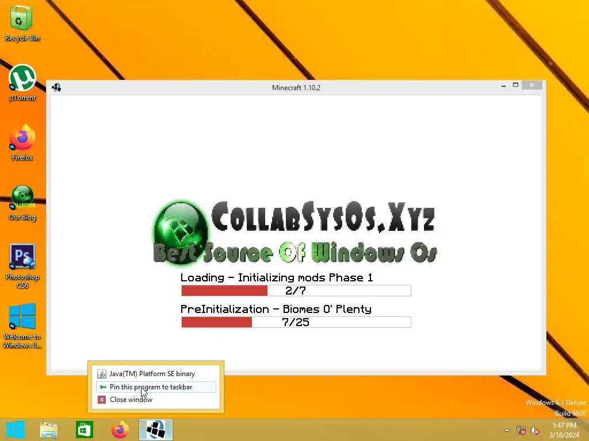The width and height of the screenshot is (589, 441).
Task: Open the Windows Store taskbar icon
Action: (84, 430)
